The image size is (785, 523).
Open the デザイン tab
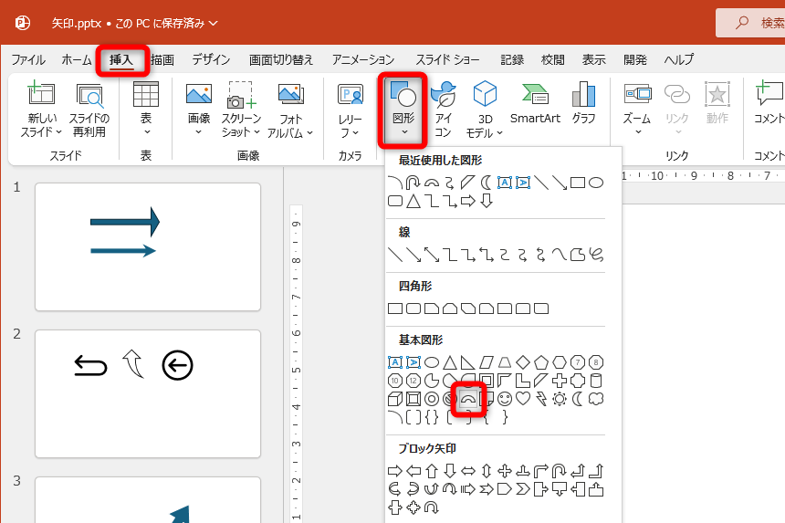pos(211,60)
